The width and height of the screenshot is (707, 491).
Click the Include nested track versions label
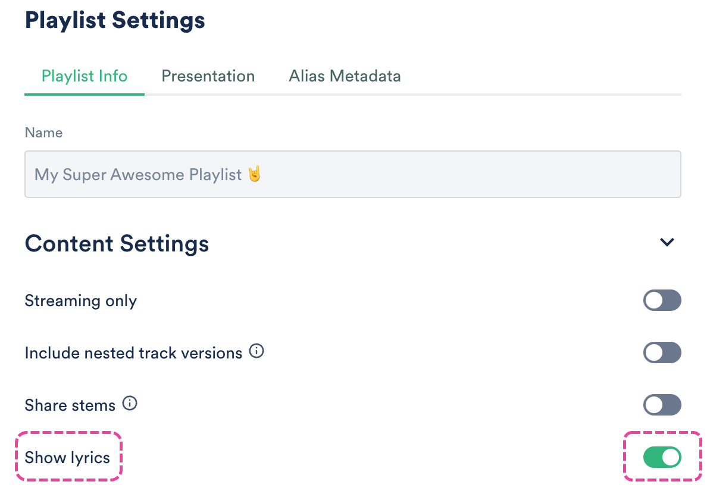133,353
